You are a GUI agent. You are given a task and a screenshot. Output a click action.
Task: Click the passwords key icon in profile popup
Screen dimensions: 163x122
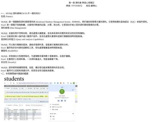tap(59, 101)
